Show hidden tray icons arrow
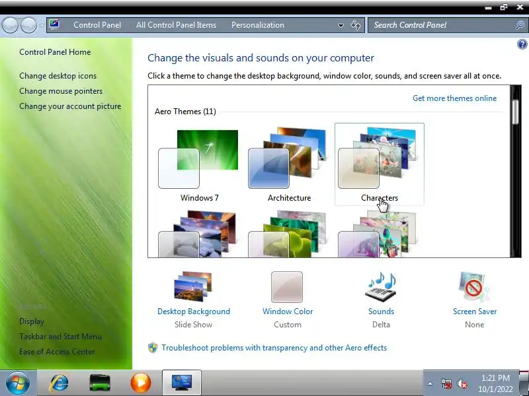 (x=430, y=383)
